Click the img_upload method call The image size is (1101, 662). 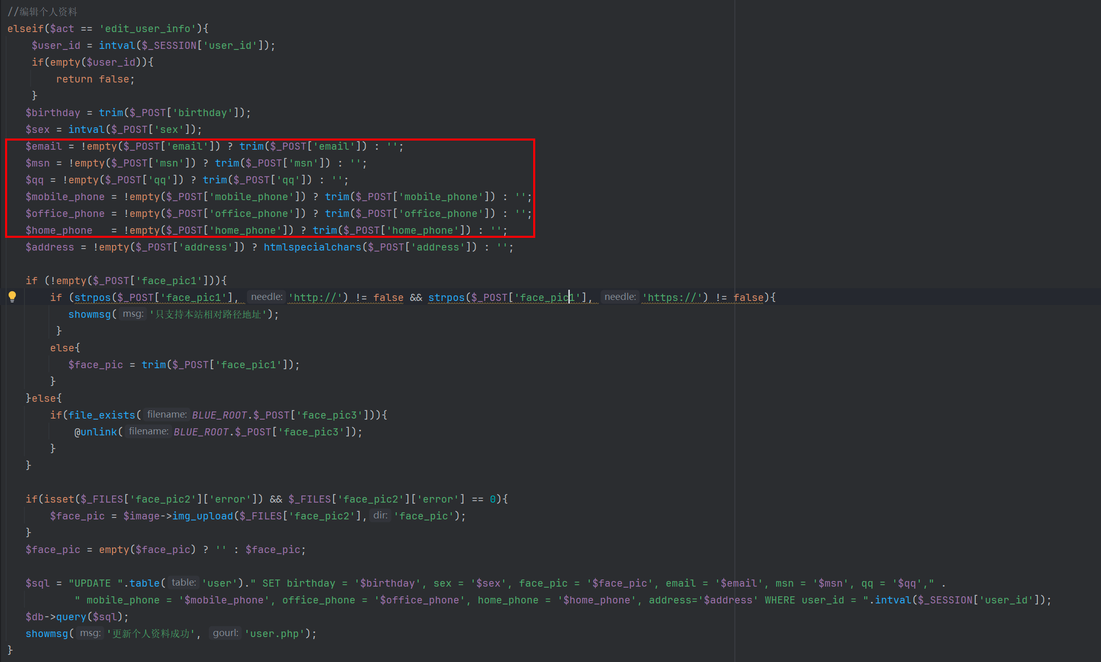(x=203, y=516)
